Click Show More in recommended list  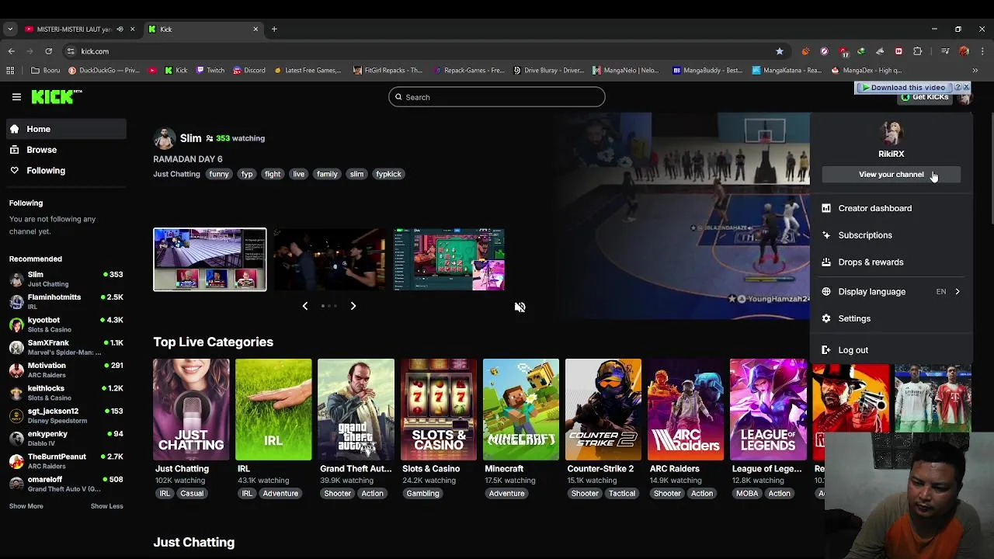[x=26, y=506]
